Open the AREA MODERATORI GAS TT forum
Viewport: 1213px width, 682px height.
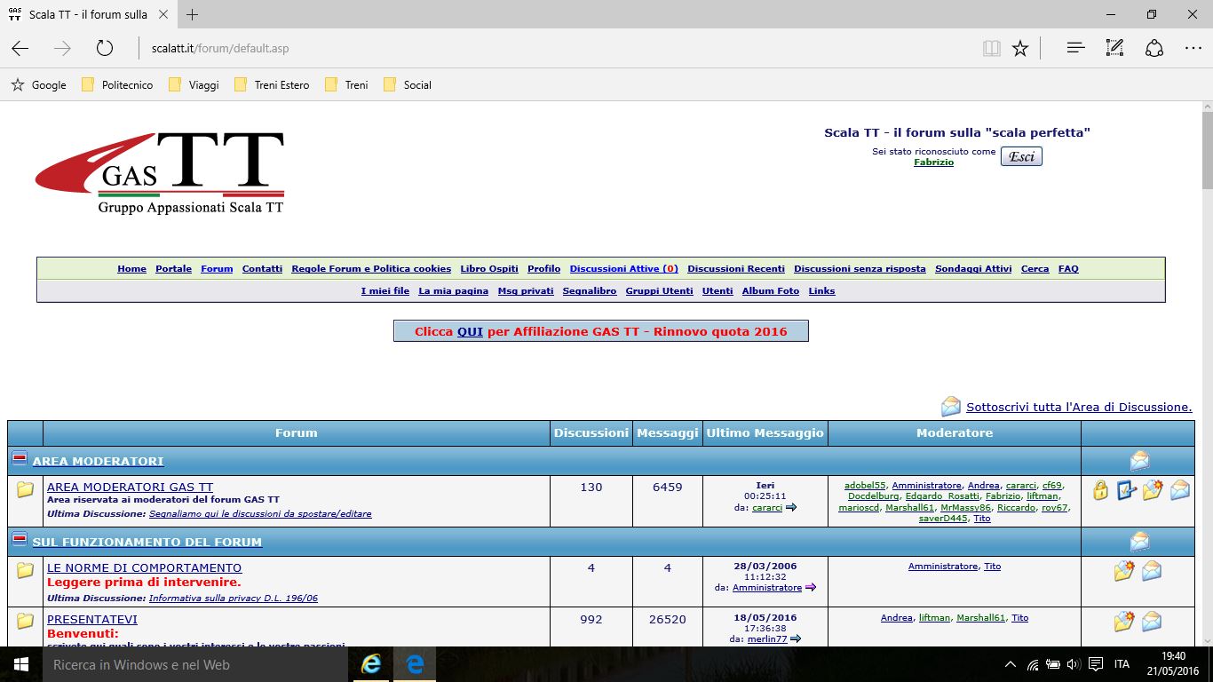pyautogui.click(x=130, y=487)
